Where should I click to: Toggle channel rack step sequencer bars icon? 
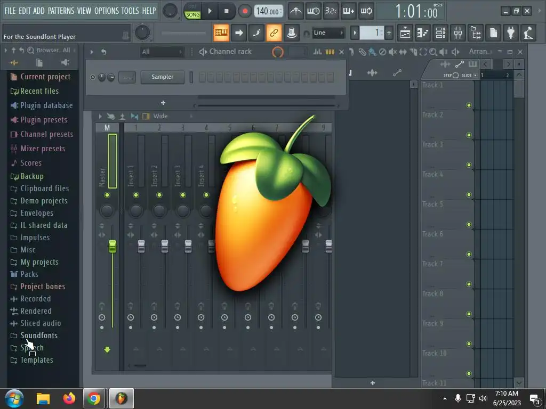pos(330,52)
